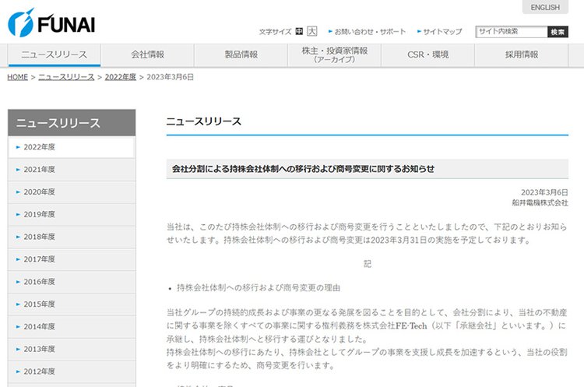Image resolution: width=584 pixels, height=387 pixels.
Task: Select large font size 大 button
Action: [x=311, y=32]
